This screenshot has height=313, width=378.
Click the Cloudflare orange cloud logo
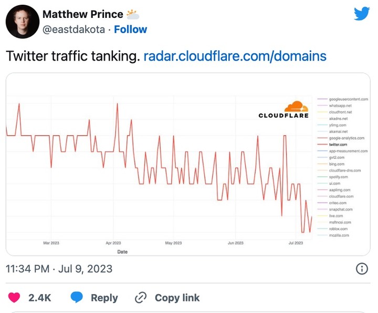pos(296,106)
